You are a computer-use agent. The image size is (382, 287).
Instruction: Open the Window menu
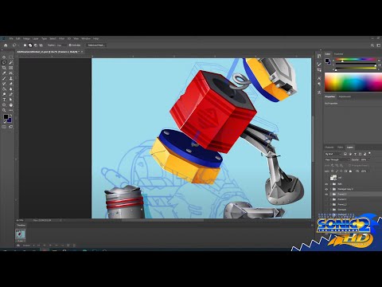(x=86, y=38)
